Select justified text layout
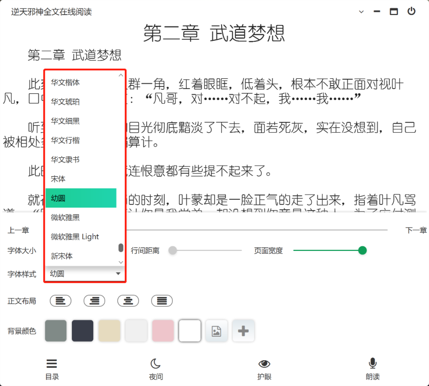The height and width of the screenshot is (386, 429). (162, 301)
